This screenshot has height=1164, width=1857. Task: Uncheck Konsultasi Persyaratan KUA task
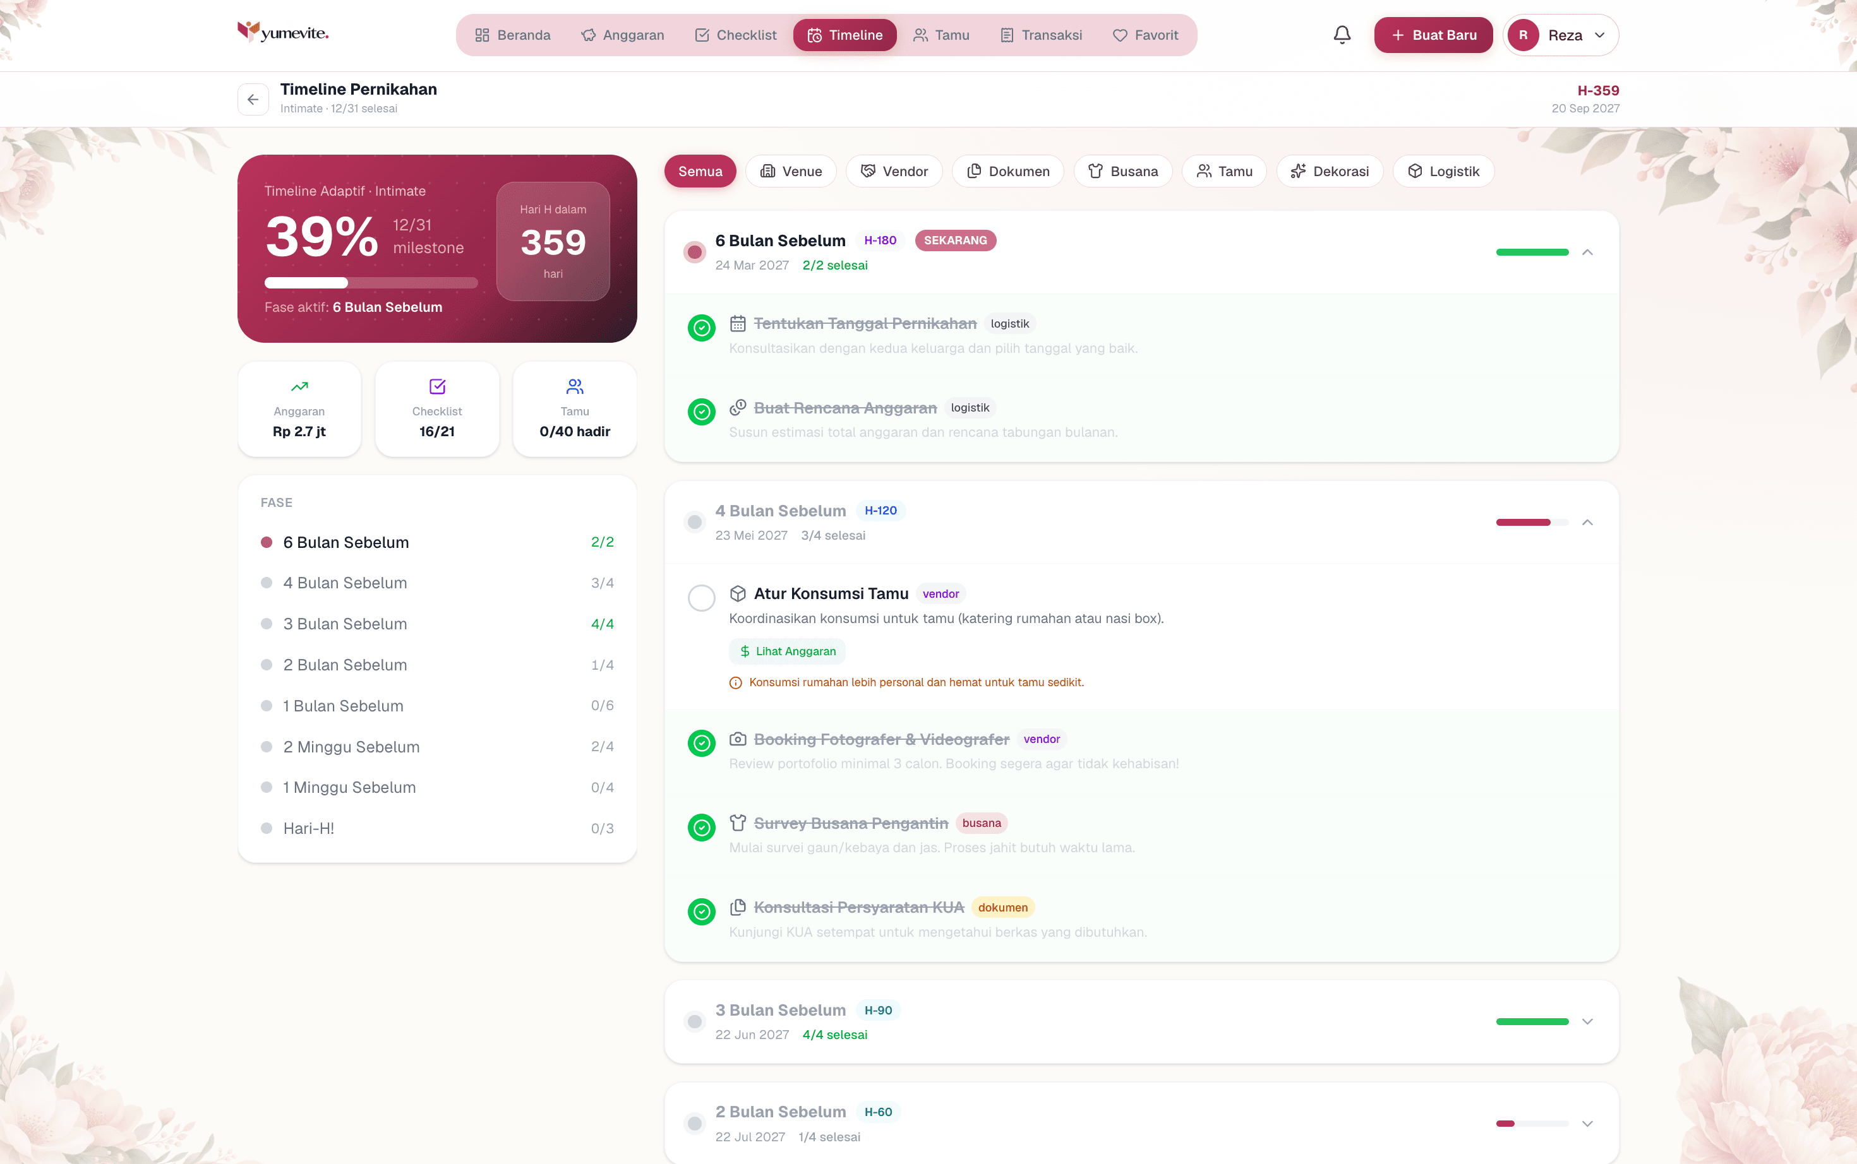pos(702,912)
